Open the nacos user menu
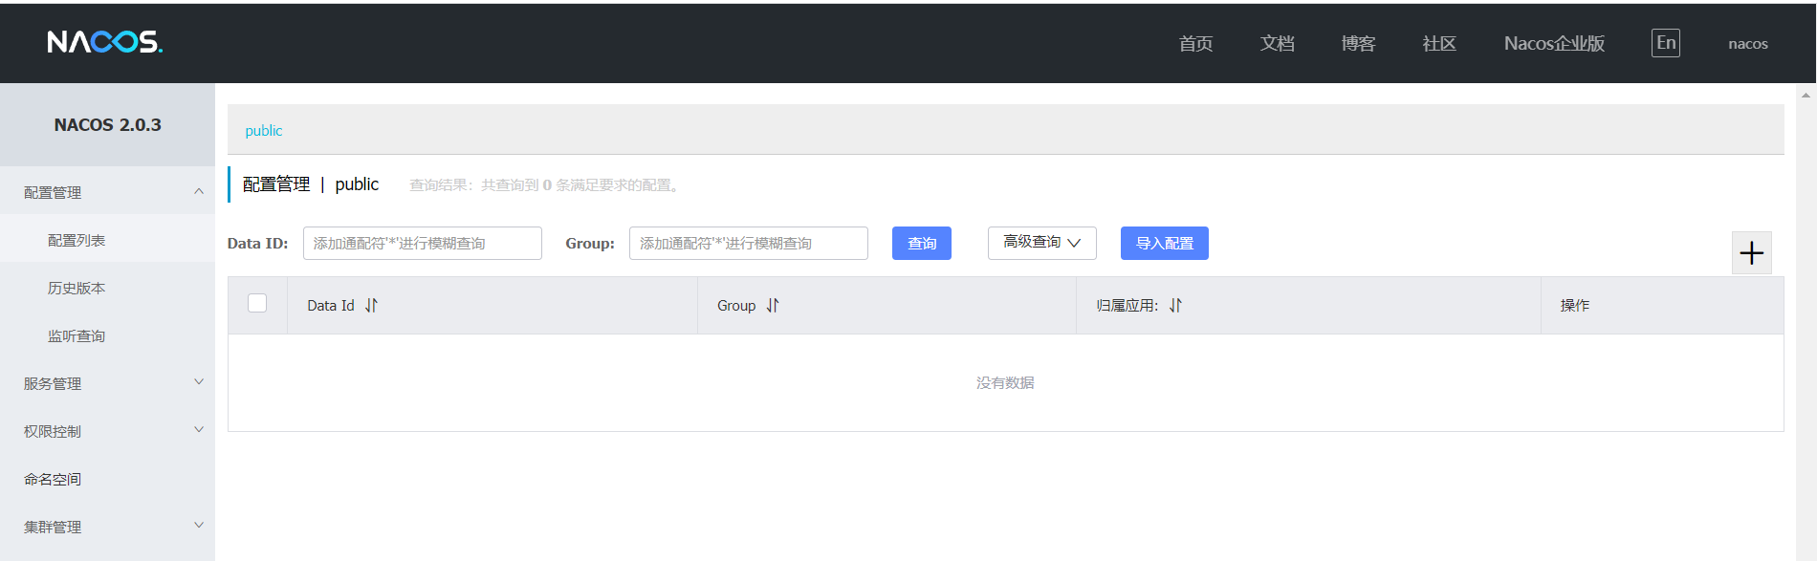This screenshot has width=1817, height=561. [1748, 44]
